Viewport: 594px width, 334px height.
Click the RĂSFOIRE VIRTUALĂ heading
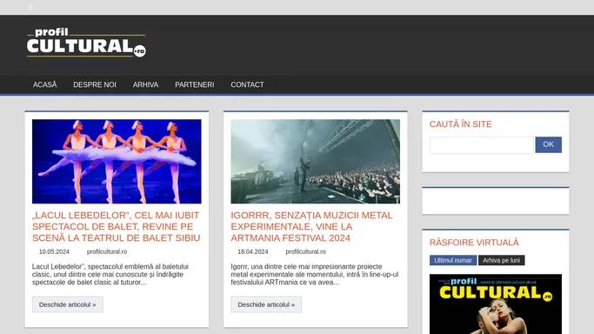click(x=474, y=243)
